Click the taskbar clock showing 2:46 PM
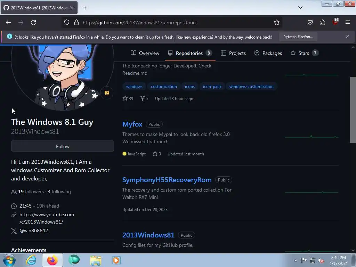Image resolution: width=356 pixels, height=267 pixels. pos(338,260)
